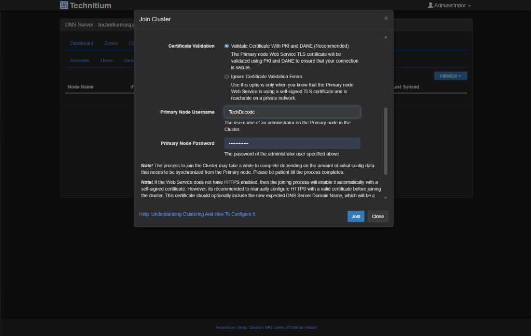Select Ignore Certificate Validation Errors option
This screenshot has height=336, width=531.
click(x=227, y=77)
